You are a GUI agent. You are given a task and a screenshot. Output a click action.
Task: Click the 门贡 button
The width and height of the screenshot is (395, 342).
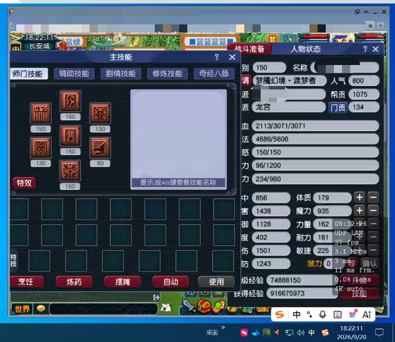pos(338,108)
